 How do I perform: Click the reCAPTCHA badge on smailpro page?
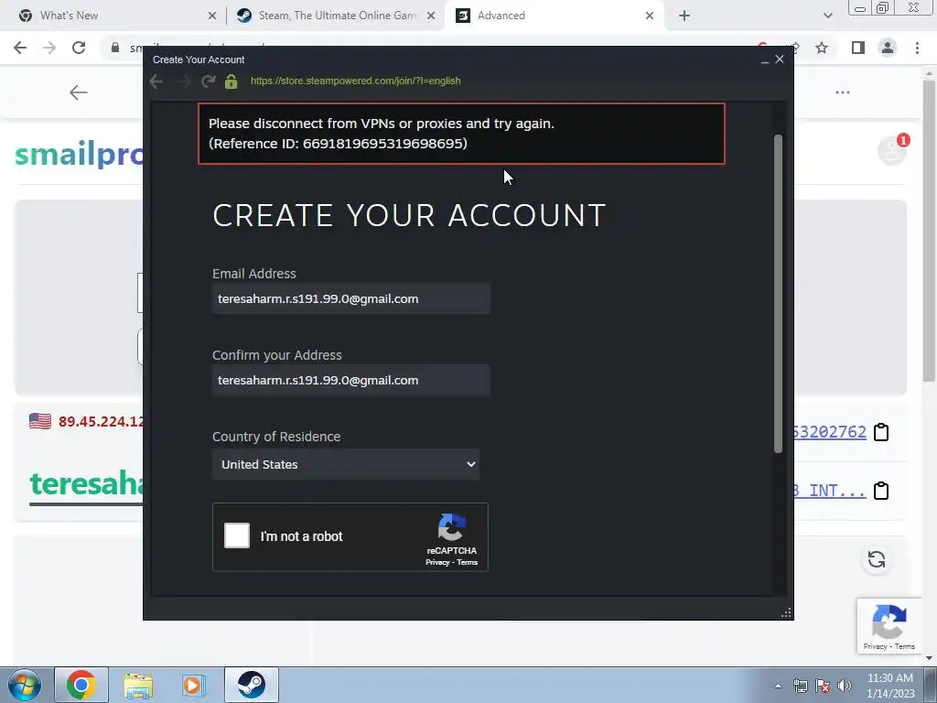point(889,626)
